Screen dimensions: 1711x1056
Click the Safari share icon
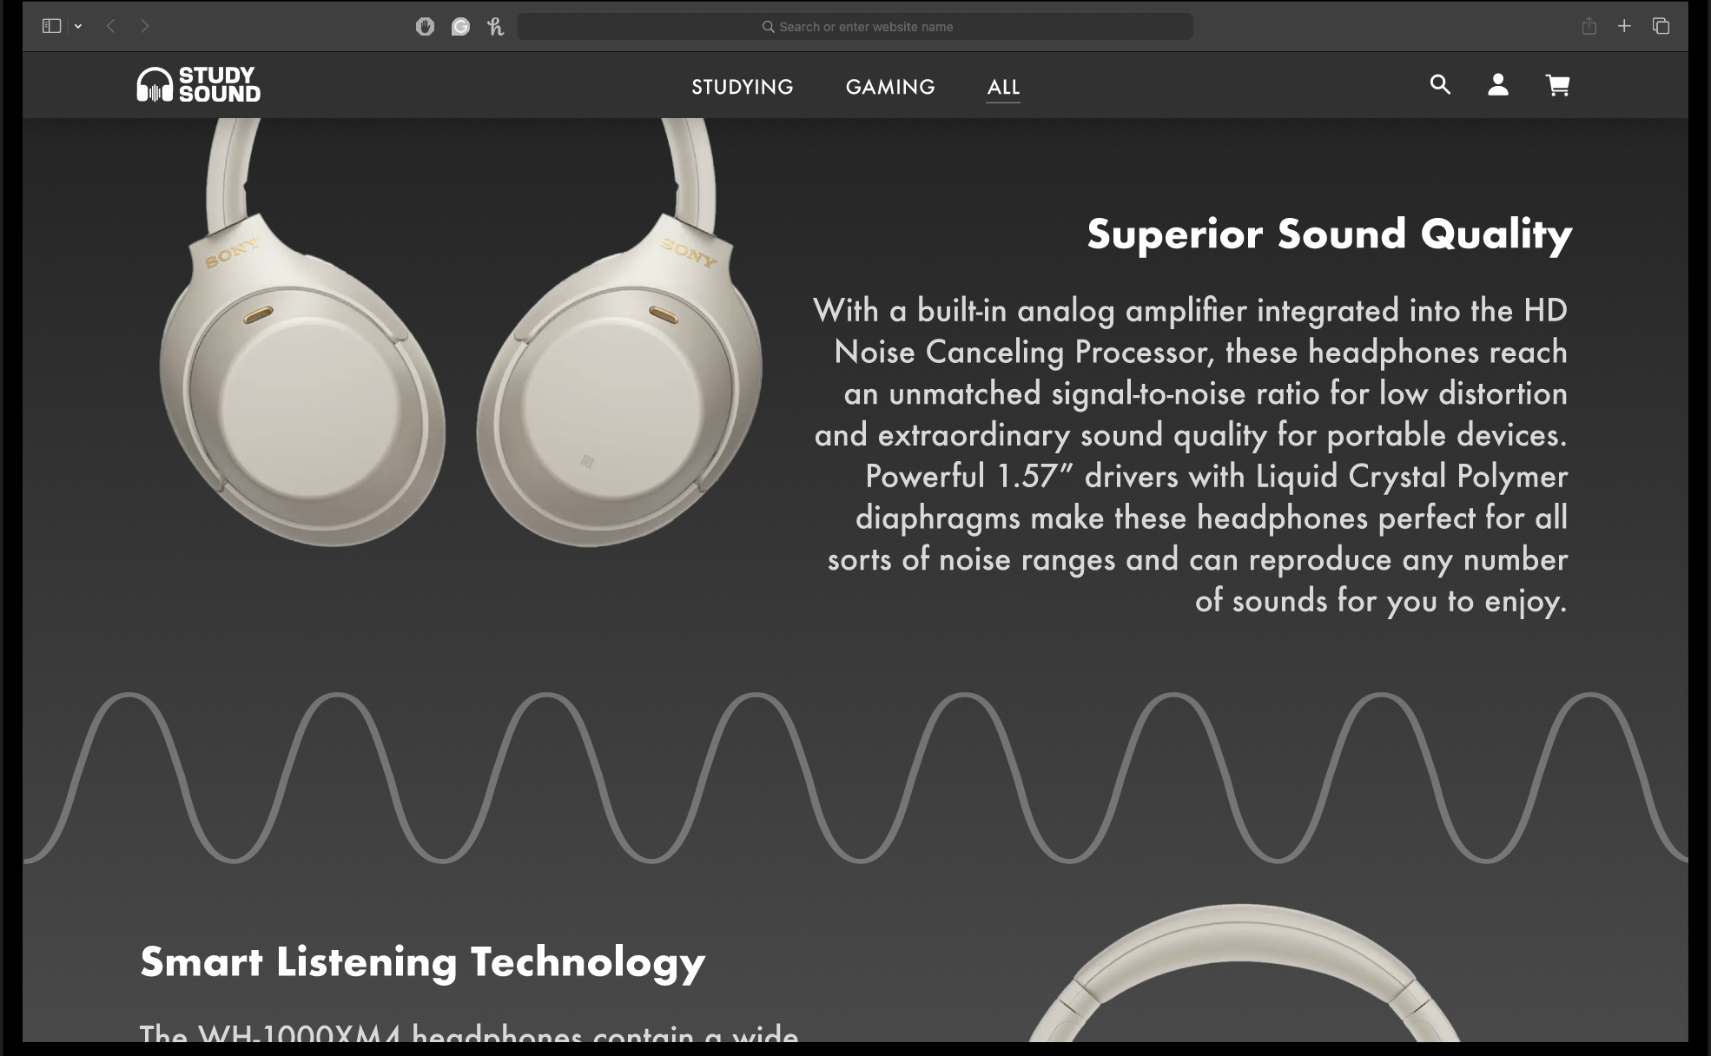point(1590,26)
